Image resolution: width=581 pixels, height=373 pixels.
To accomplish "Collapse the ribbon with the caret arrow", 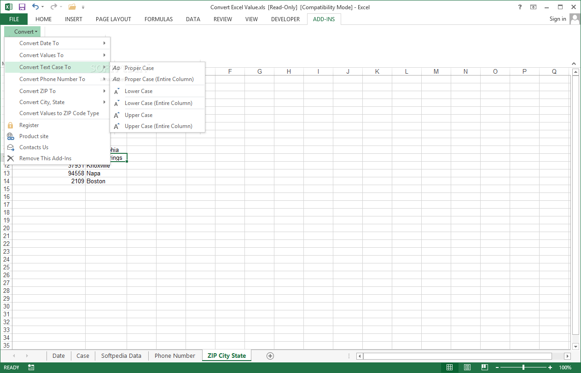I will 574,64.
